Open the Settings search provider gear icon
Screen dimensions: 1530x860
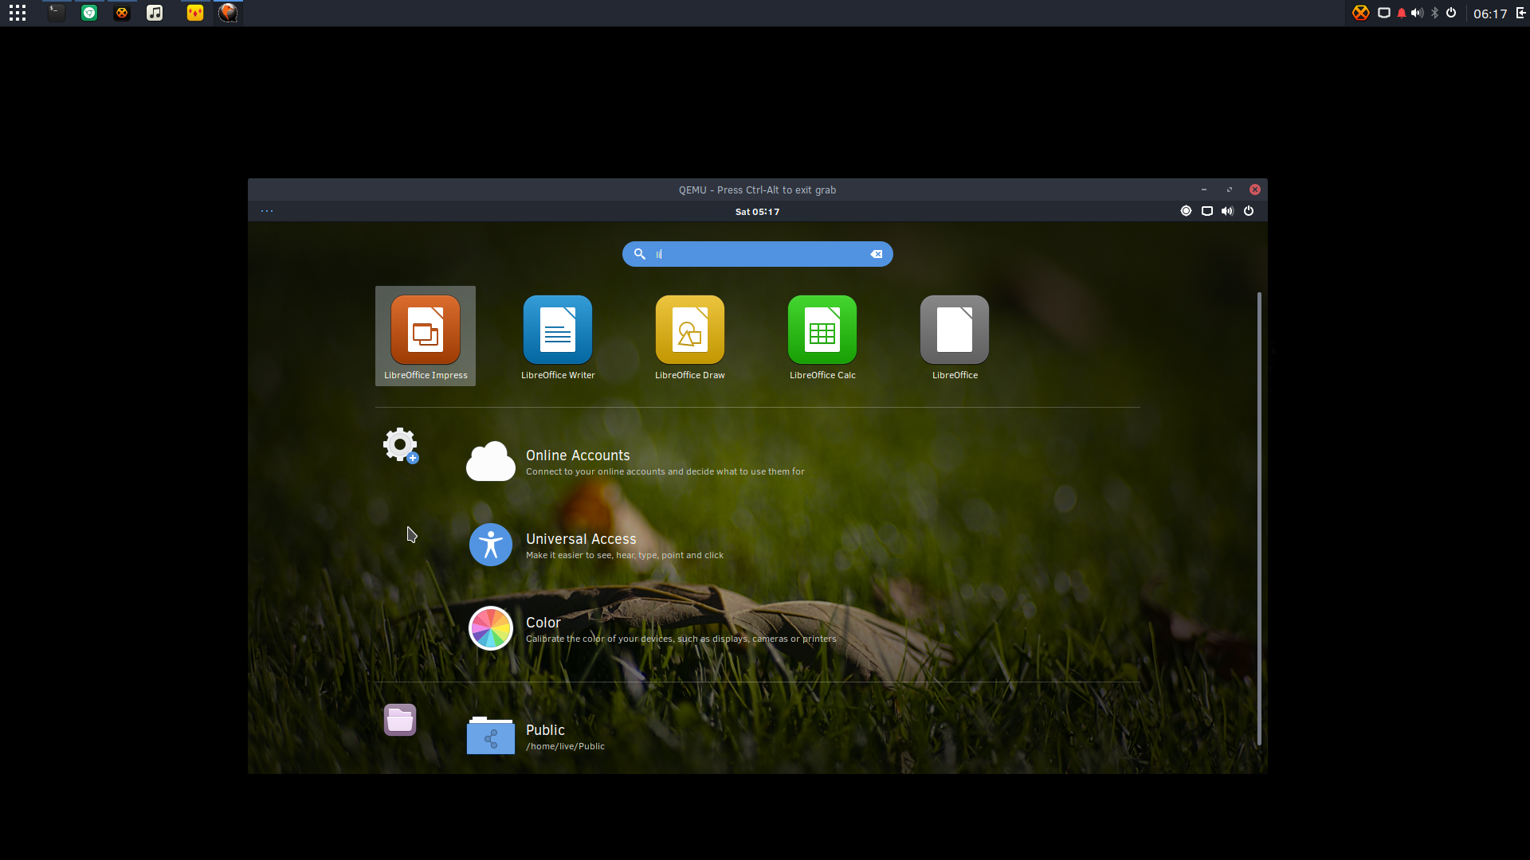click(x=400, y=445)
